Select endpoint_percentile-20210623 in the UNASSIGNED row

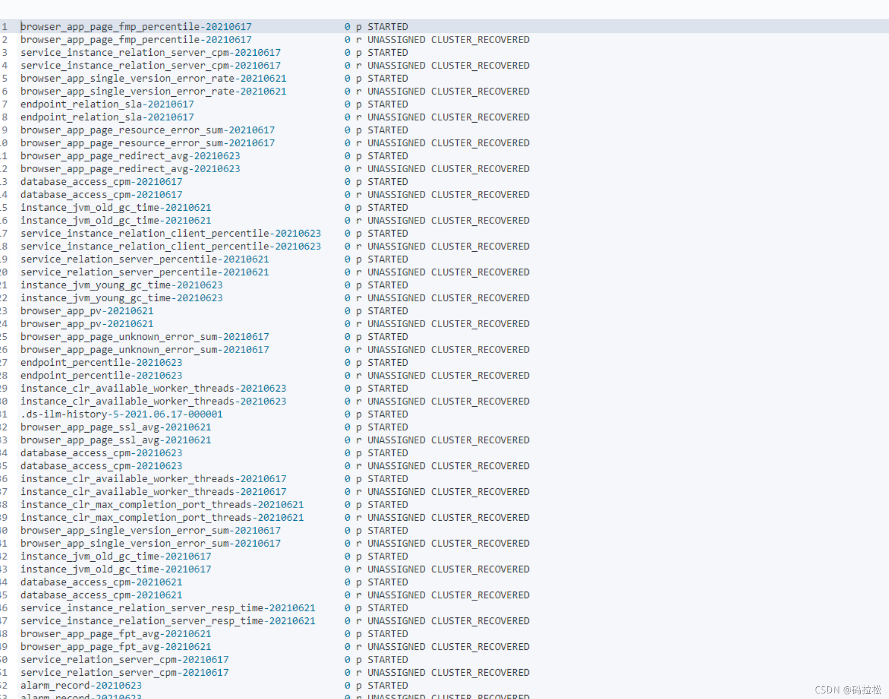pyautogui.click(x=101, y=375)
